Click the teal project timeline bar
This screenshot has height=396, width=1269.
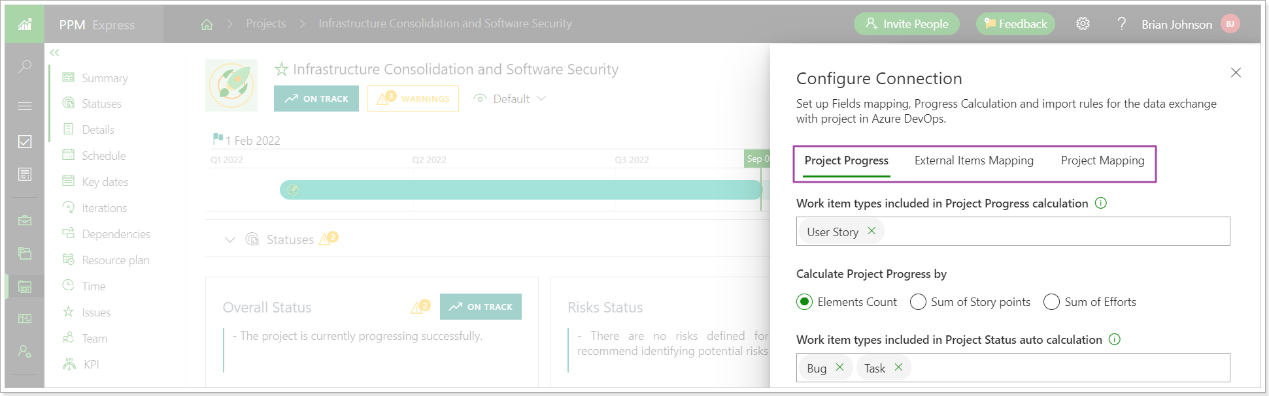[521, 190]
